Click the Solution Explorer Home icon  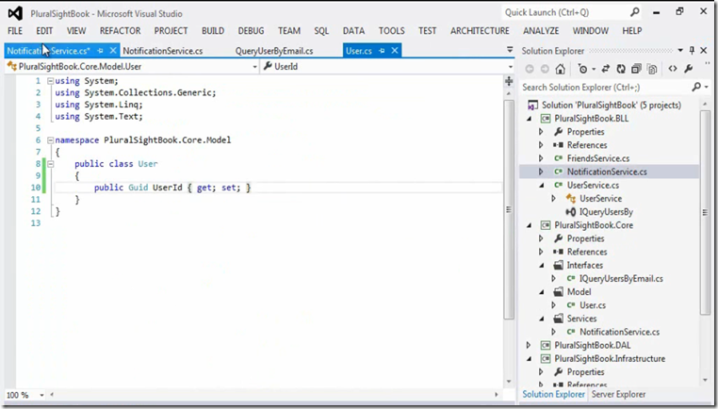(560, 69)
